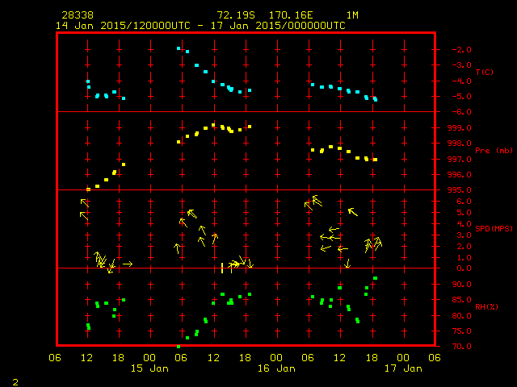Click the 1M label in header
Screen dimensions: 517x387
coord(352,15)
